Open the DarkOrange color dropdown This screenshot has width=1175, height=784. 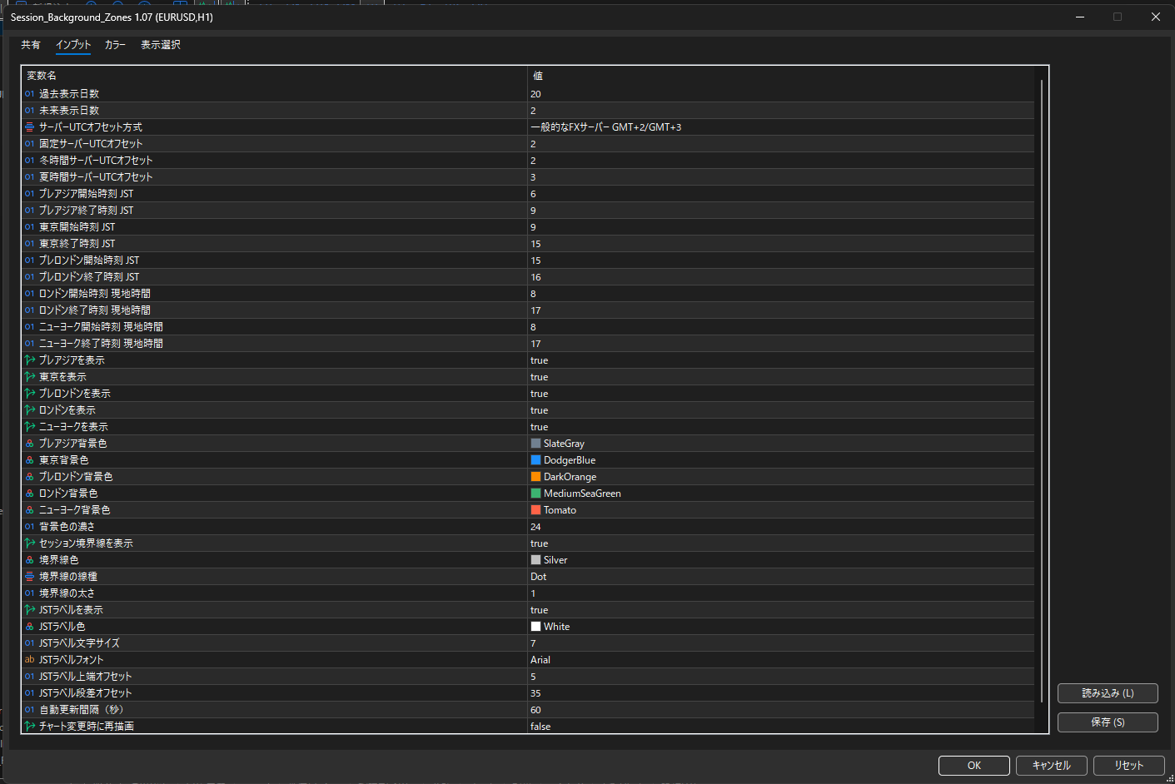[x=780, y=477]
